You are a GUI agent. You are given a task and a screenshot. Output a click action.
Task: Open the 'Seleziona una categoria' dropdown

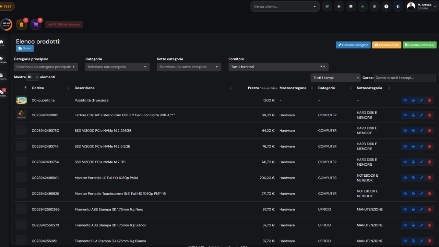[x=117, y=67]
